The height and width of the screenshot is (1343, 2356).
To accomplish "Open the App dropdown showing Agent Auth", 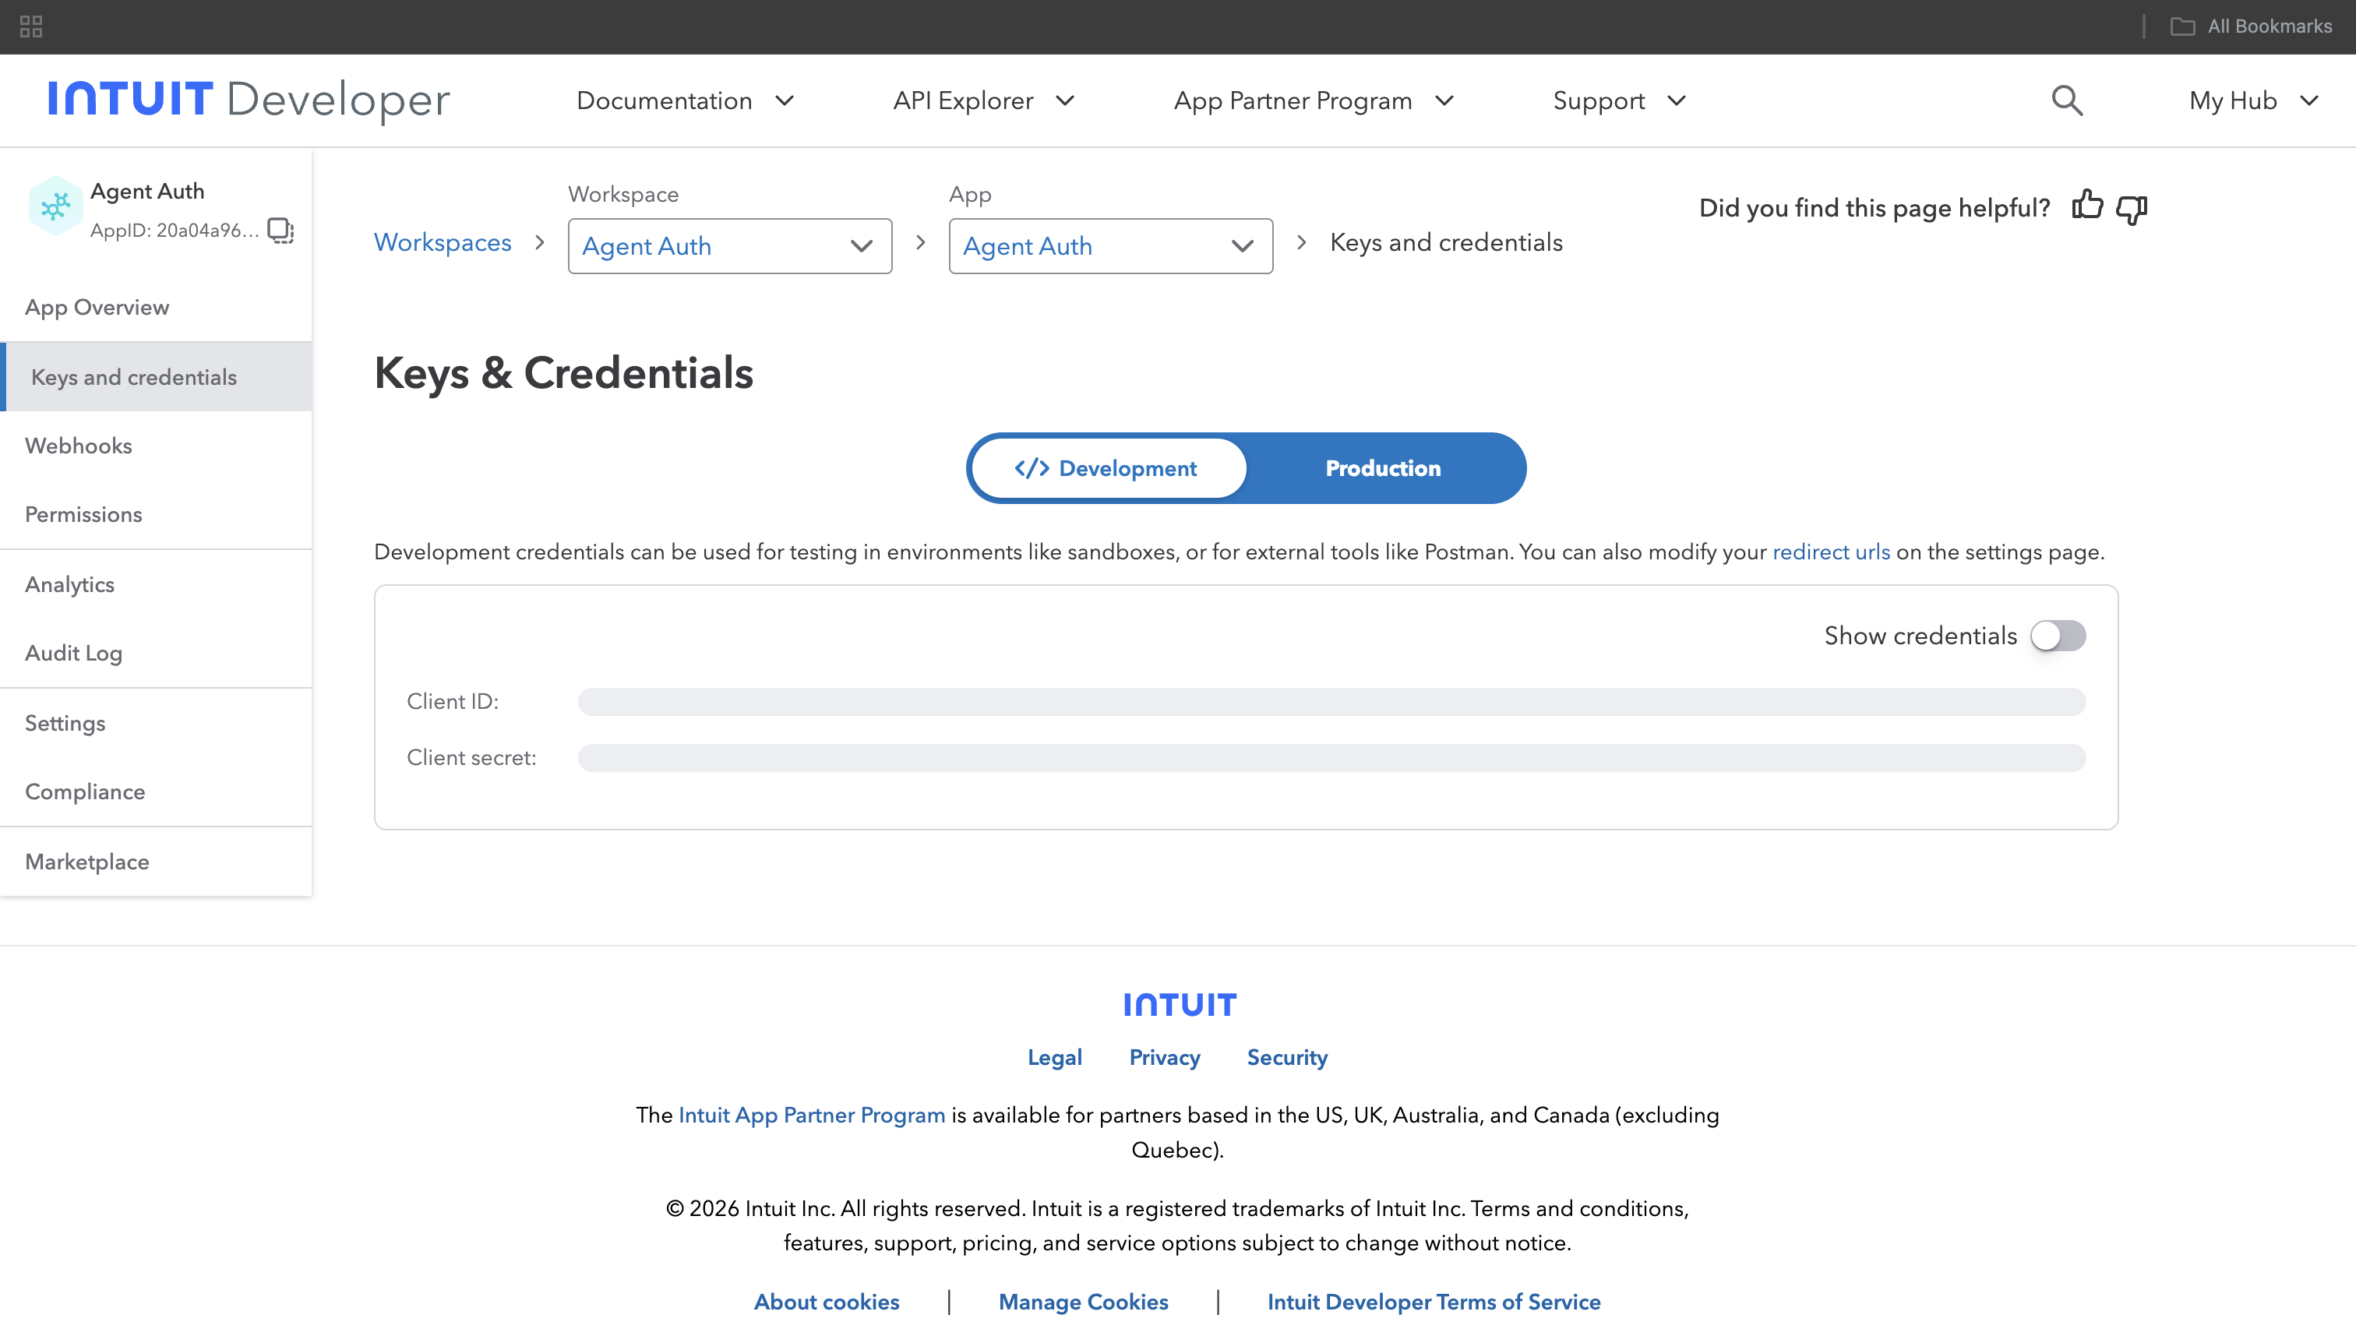I will [1111, 246].
